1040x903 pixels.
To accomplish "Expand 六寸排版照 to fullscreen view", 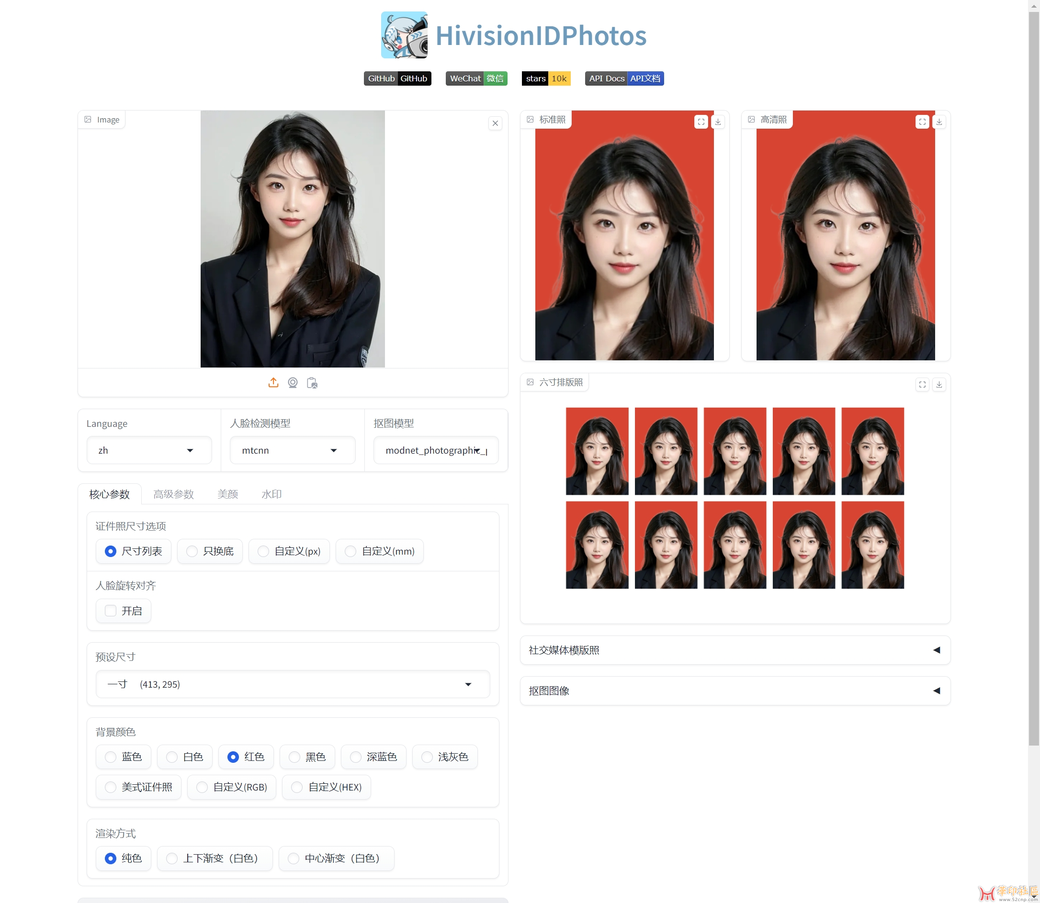I will (x=922, y=384).
